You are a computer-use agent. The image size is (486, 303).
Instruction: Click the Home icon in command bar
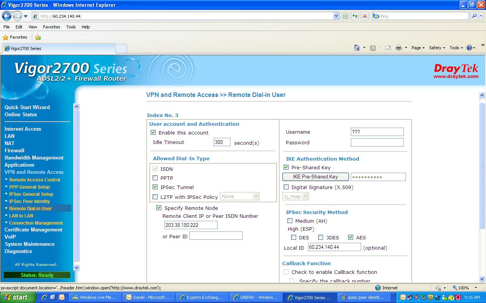click(x=357, y=48)
